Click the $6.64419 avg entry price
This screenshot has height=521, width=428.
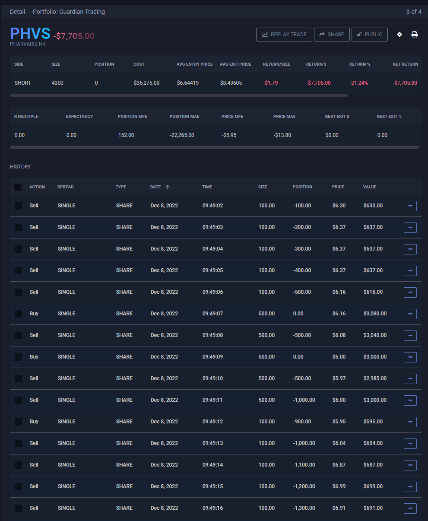(x=188, y=83)
